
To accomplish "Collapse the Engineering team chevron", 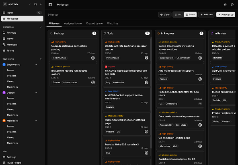I will [x=36, y=64].
